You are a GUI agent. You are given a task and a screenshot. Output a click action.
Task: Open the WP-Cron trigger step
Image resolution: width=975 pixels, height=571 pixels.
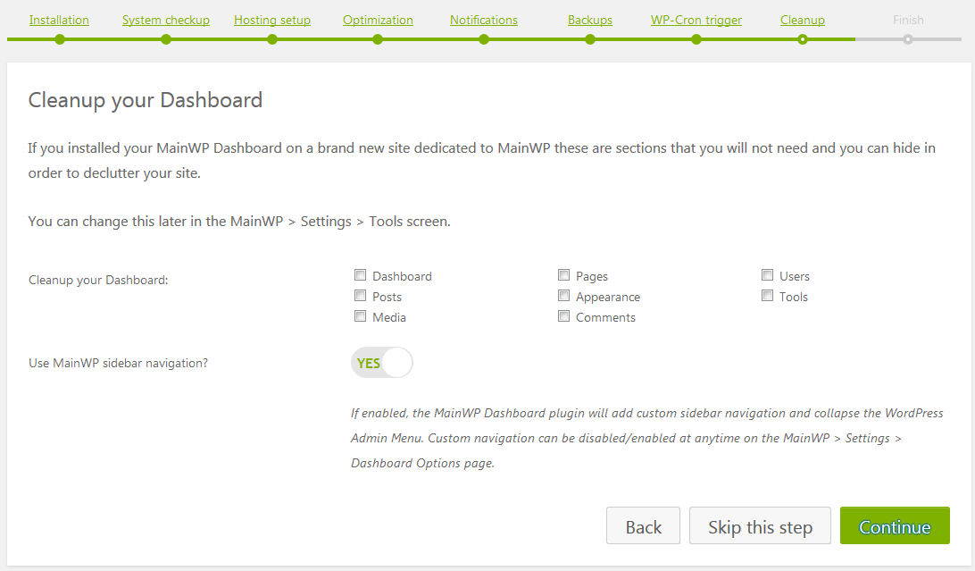[696, 20]
